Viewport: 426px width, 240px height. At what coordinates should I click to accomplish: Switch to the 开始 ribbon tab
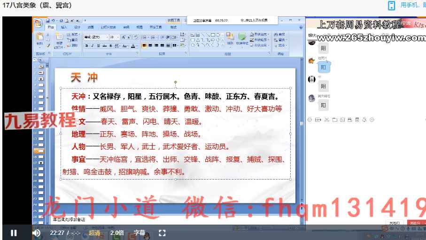pos(51,27)
